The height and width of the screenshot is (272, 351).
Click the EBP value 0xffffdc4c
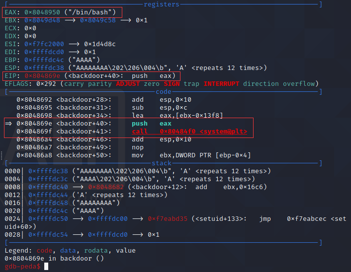pos(44,60)
